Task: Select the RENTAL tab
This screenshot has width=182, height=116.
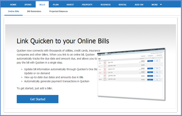Action: coord(122,5)
